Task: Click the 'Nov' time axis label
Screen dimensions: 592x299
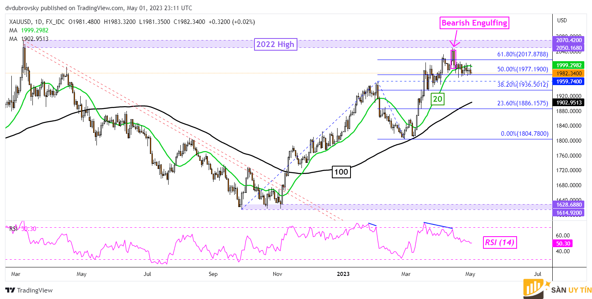Action: [x=278, y=274]
